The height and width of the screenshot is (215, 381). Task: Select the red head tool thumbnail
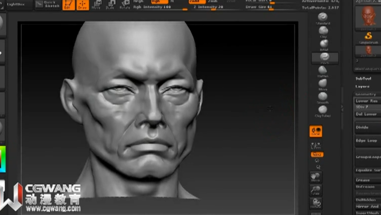point(368,18)
